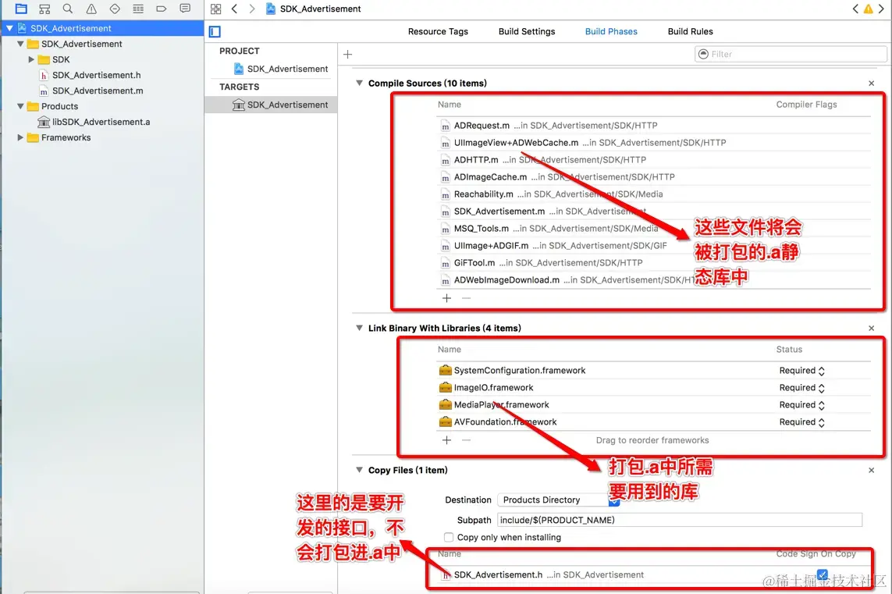Add a framework in Link Binary
Image resolution: width=892 pixels, height=594 pixels.
tap(446, 439)
